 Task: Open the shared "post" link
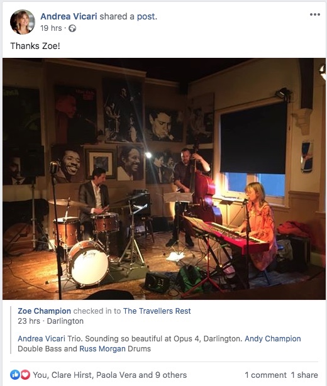coord(146,16)
